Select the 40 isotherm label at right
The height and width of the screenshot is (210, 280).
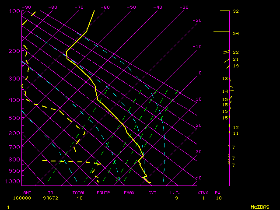(198, 178)
